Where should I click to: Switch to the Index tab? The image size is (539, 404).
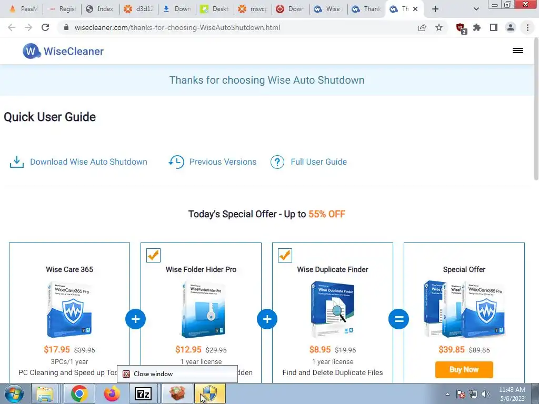(x=100, y=9)
